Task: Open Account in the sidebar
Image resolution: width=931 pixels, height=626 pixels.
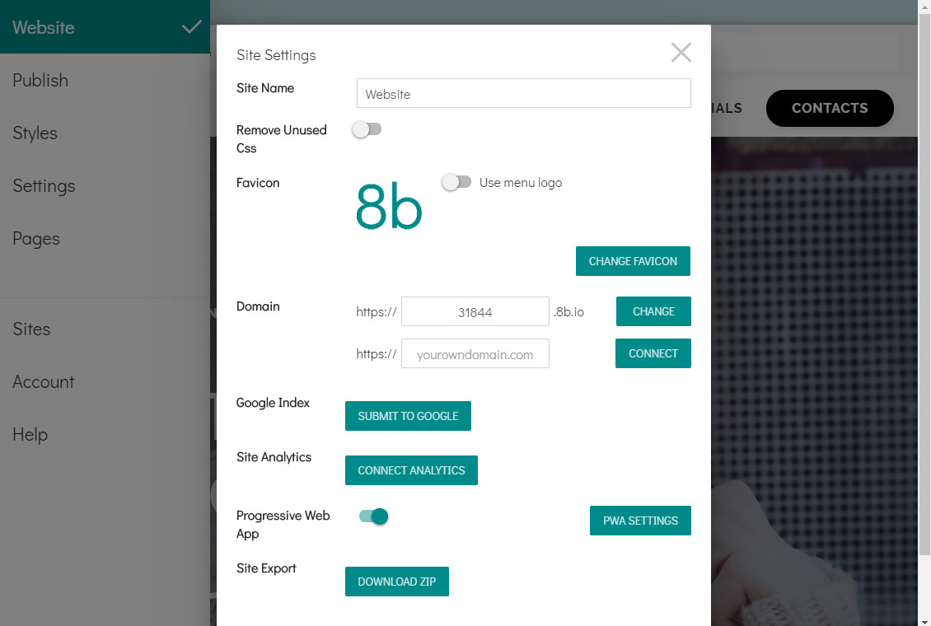Action: (44, 382)
